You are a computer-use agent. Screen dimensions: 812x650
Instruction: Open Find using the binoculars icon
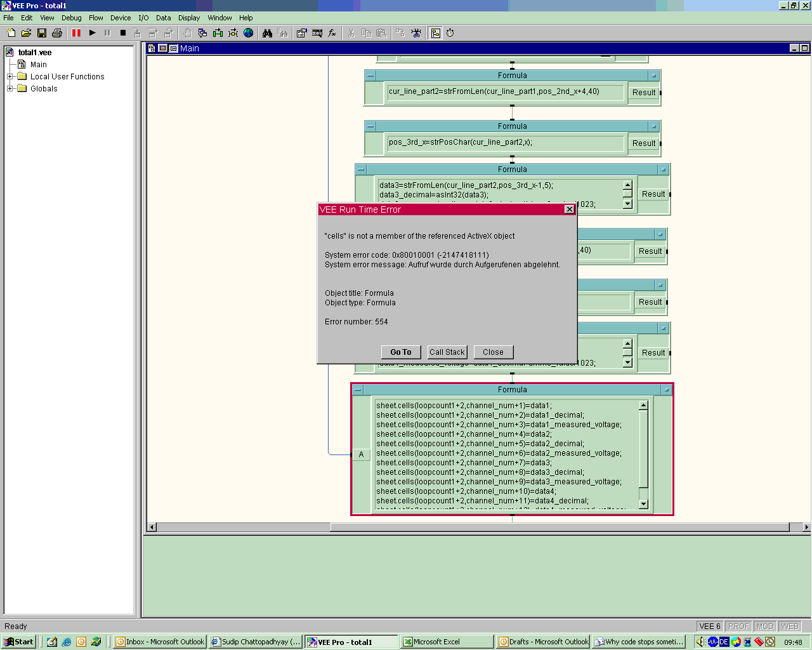click(x=267, y=33)
